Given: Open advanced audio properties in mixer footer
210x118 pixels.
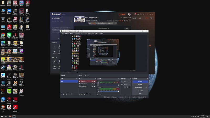Looking at the screenshot, I should (98, 94).
